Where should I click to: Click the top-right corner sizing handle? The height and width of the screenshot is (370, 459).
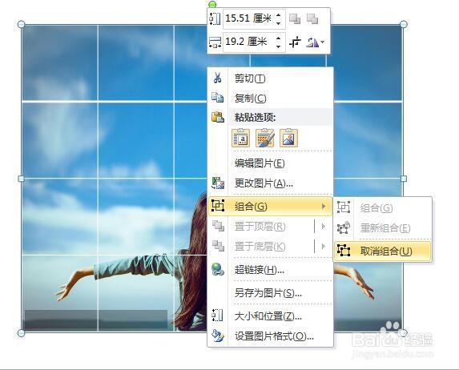[404, 24]
